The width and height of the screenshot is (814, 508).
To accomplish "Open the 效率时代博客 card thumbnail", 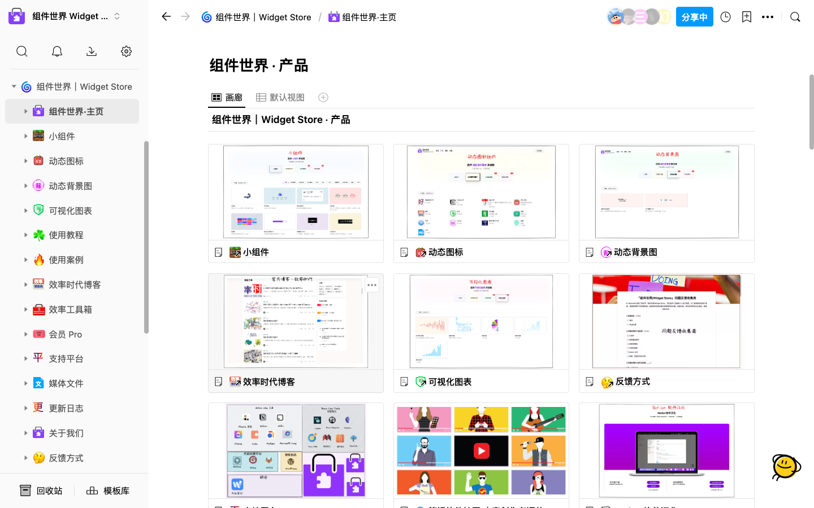I will [296, 321].
